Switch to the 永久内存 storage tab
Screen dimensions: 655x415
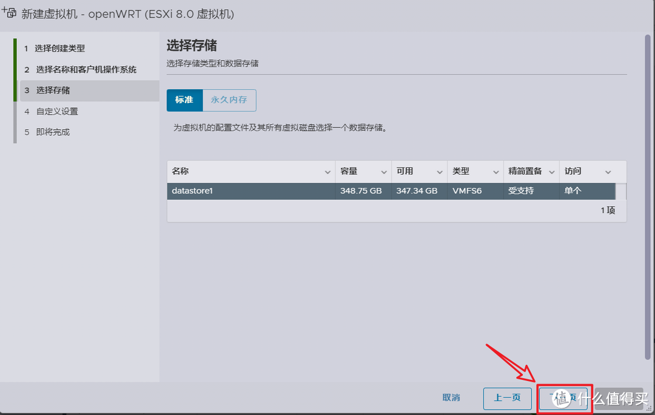(229, 100)
